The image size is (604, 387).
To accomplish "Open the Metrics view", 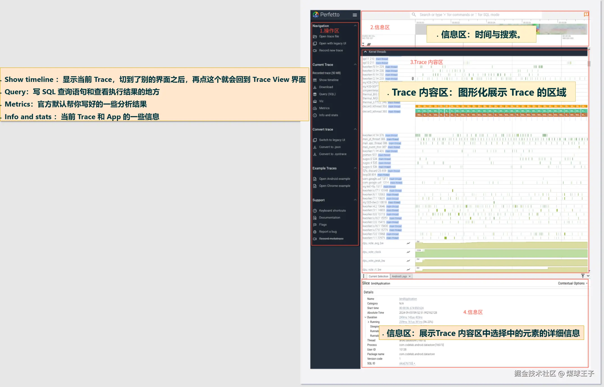I will [x=324, y=108].
